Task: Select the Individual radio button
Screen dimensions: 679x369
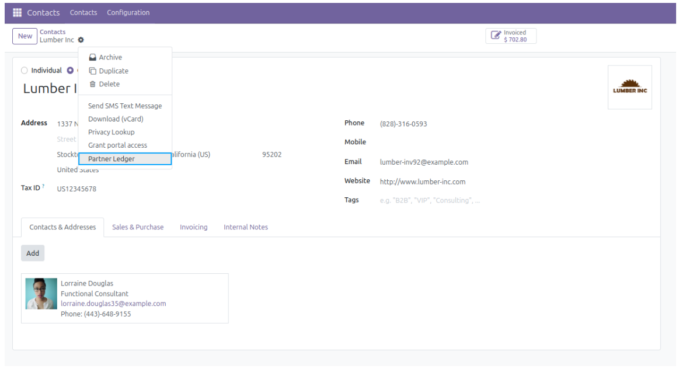Action: tap(24, 71)
